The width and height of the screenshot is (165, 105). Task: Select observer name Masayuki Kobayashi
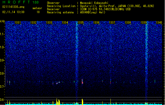pyautogui.click(x=94, y=3)
